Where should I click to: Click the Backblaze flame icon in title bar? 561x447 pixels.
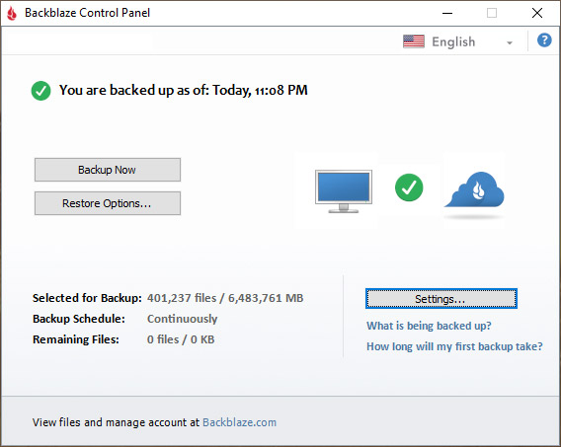tap(12, 13)
